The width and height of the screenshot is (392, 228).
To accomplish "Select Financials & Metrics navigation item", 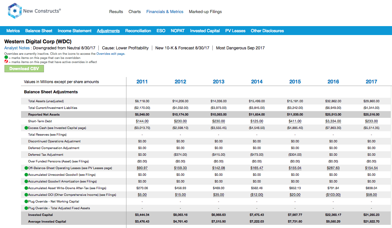I will click(x=165, y=12).
